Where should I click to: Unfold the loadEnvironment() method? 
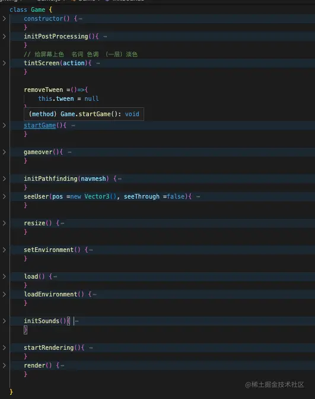click(x=4, y=295)
